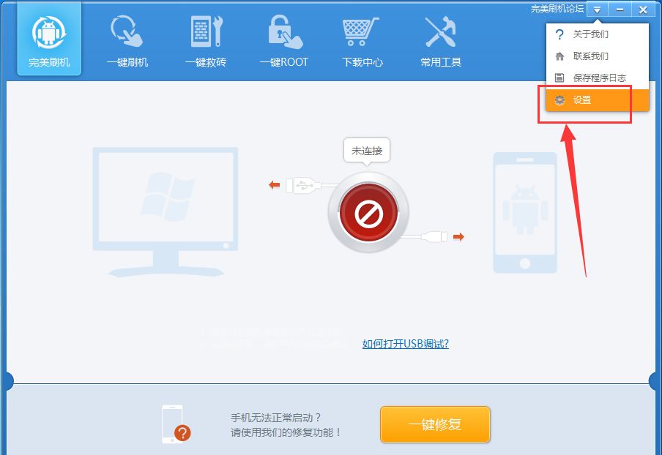This screenshot has height=455, width=662.
Task: Choose 联系我们 from the menu
Action: click(598, 56)
